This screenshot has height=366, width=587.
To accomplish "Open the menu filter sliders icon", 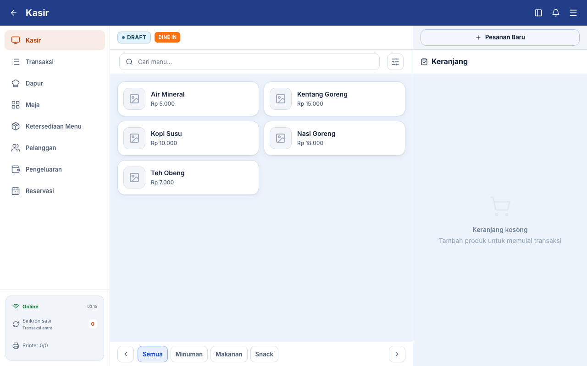I will pyautogui.click(x=395, y=62).
